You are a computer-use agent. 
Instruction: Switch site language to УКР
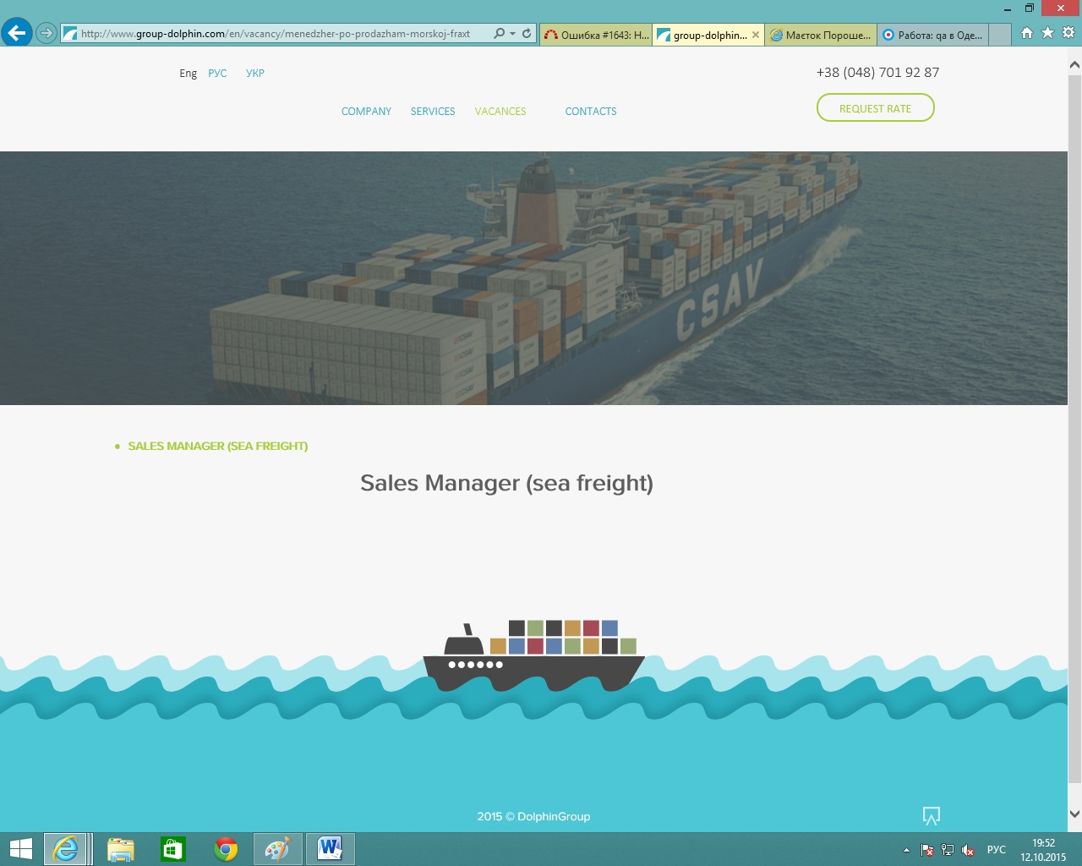pyautogui.click(x=255, y=74)
